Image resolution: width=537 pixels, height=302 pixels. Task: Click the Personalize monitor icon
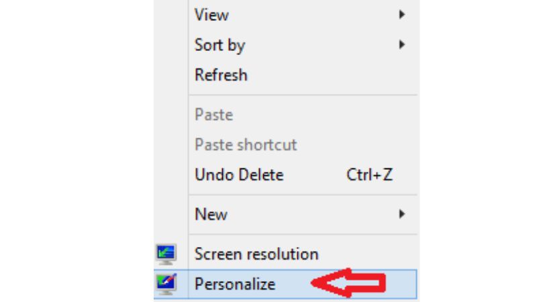point(166,284)
